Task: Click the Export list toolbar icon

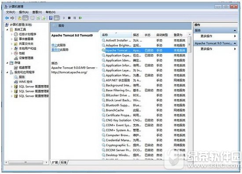Action: (x=44, y=18)
